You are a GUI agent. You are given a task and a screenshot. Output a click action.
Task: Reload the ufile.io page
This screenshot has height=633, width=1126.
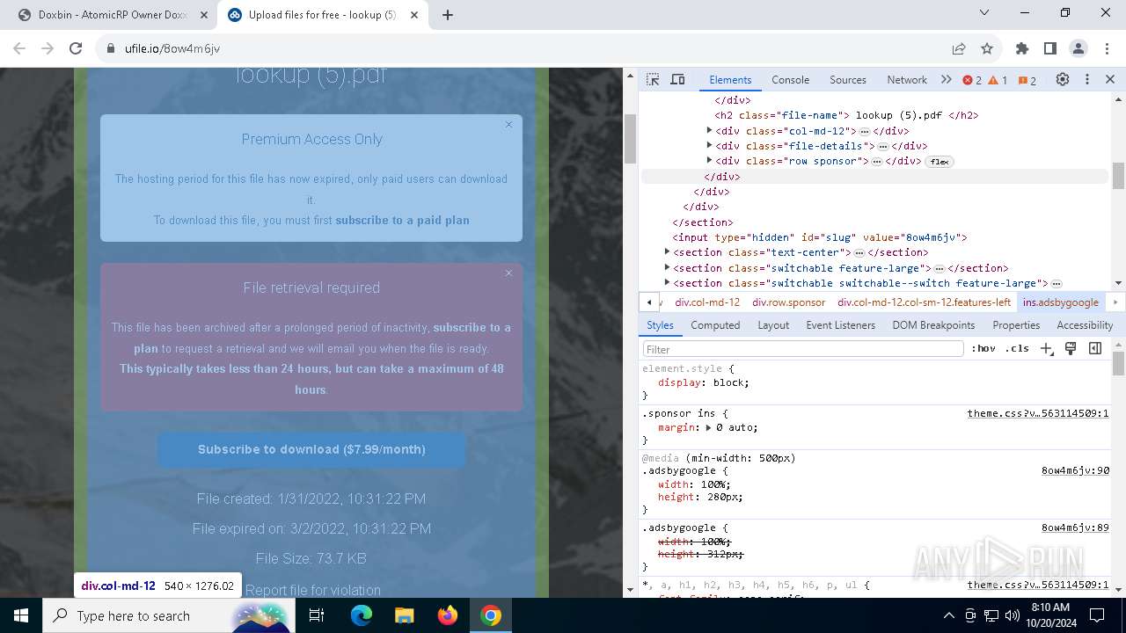point(76,48)
